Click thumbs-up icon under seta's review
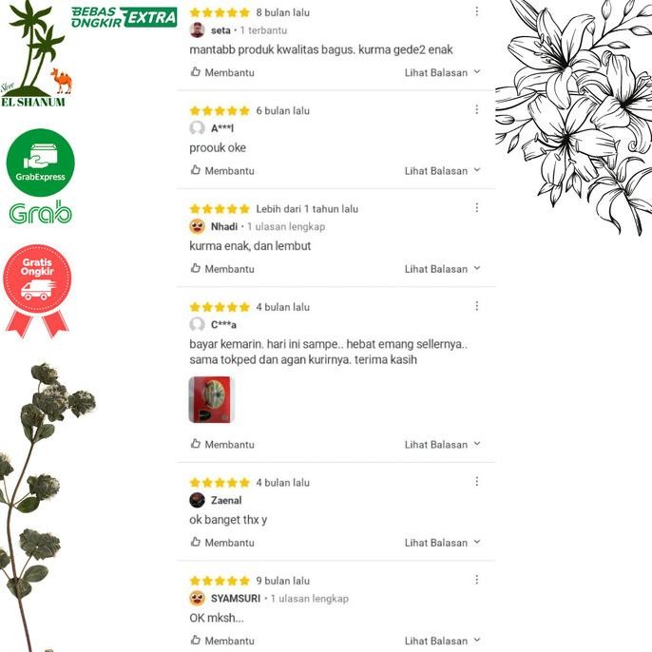The width and height of the screenshot is (652, 652). click(x=196, y=71)
